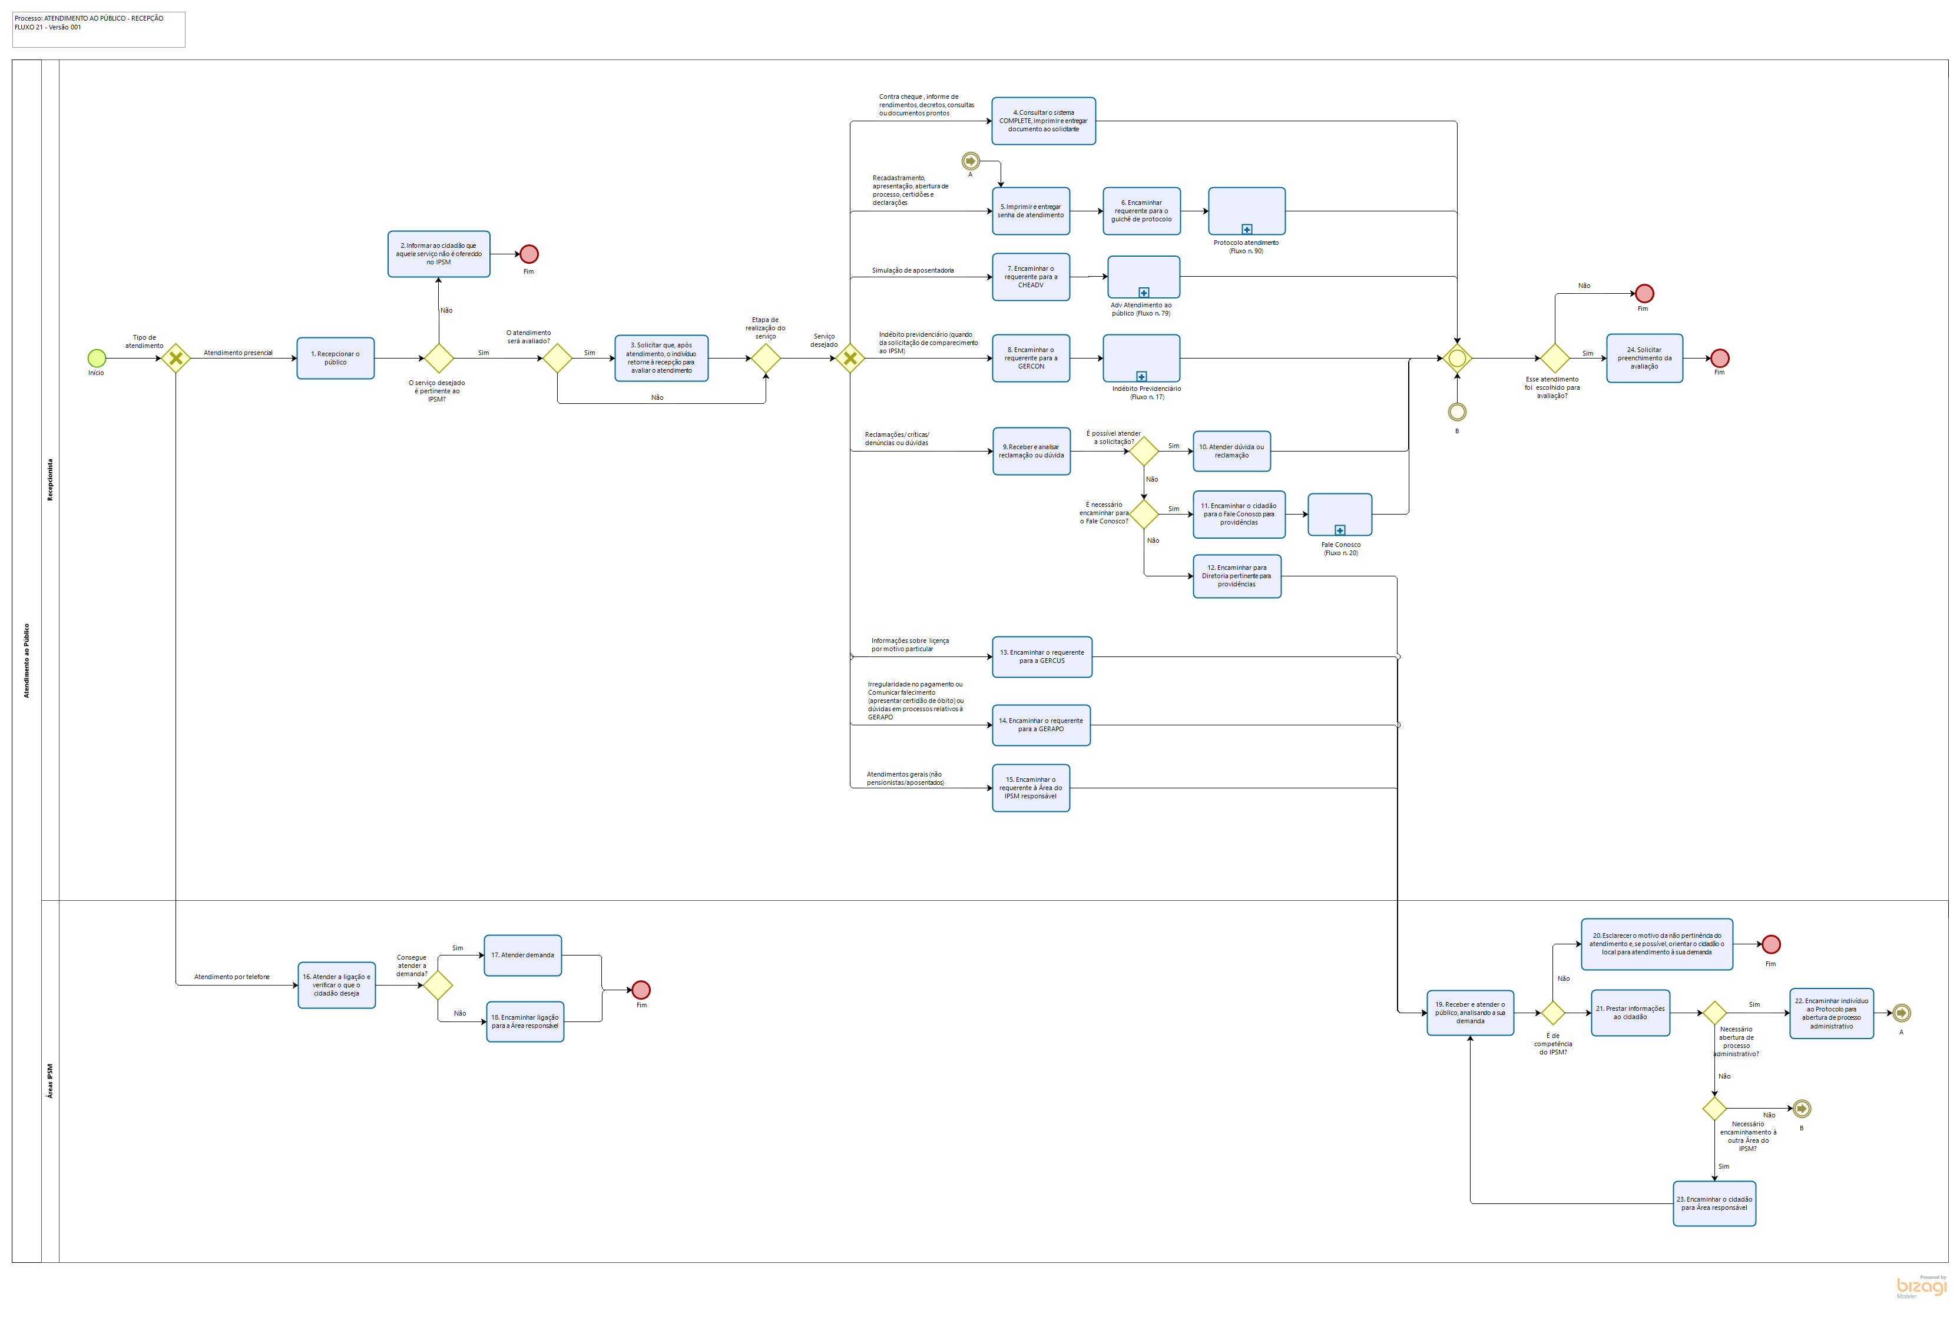Expand Adv Atendimento ao público subprocess marker
The width and height of the screenshot is (1960, 1317).
tap(1143, 292)
